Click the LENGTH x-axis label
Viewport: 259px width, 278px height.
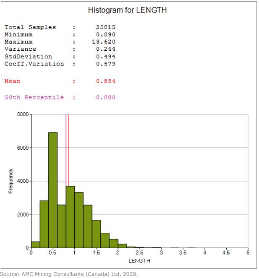[139, 261]
